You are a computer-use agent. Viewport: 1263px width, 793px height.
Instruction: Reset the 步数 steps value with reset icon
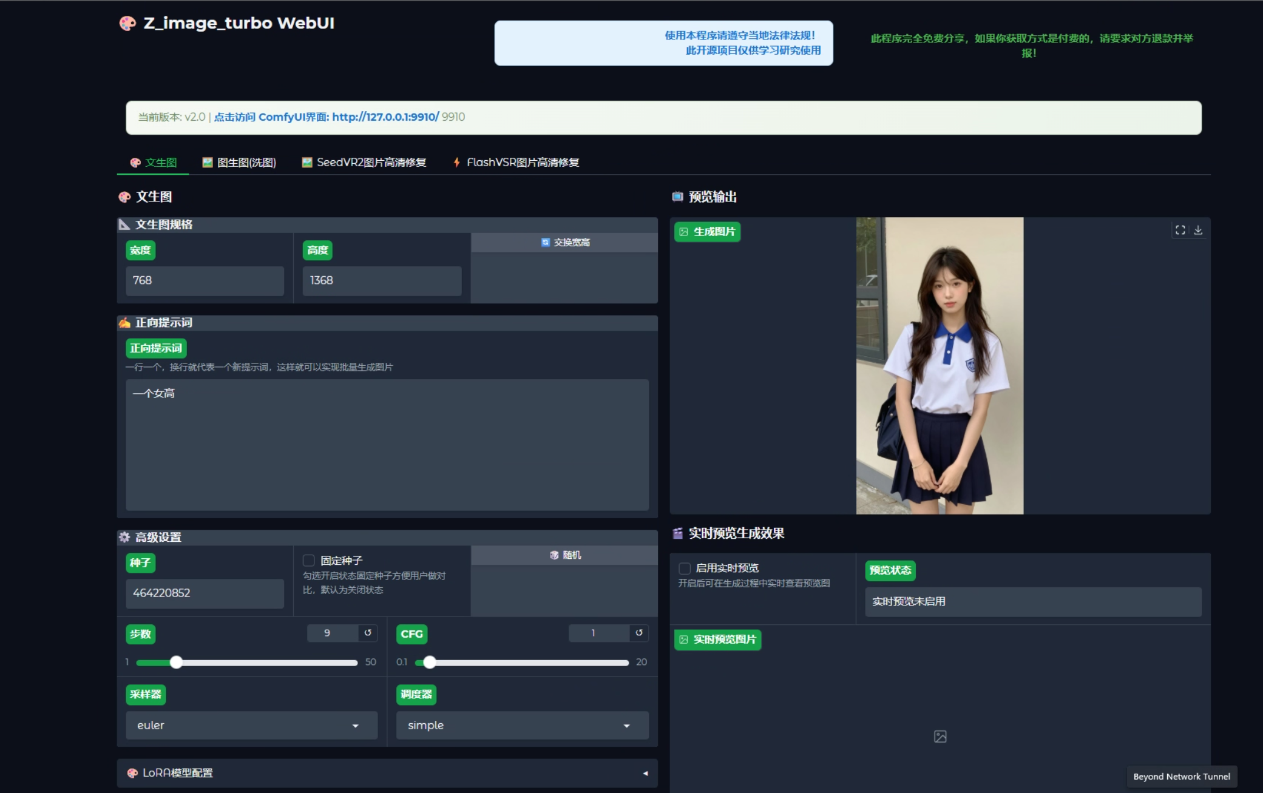pos(368,633)
